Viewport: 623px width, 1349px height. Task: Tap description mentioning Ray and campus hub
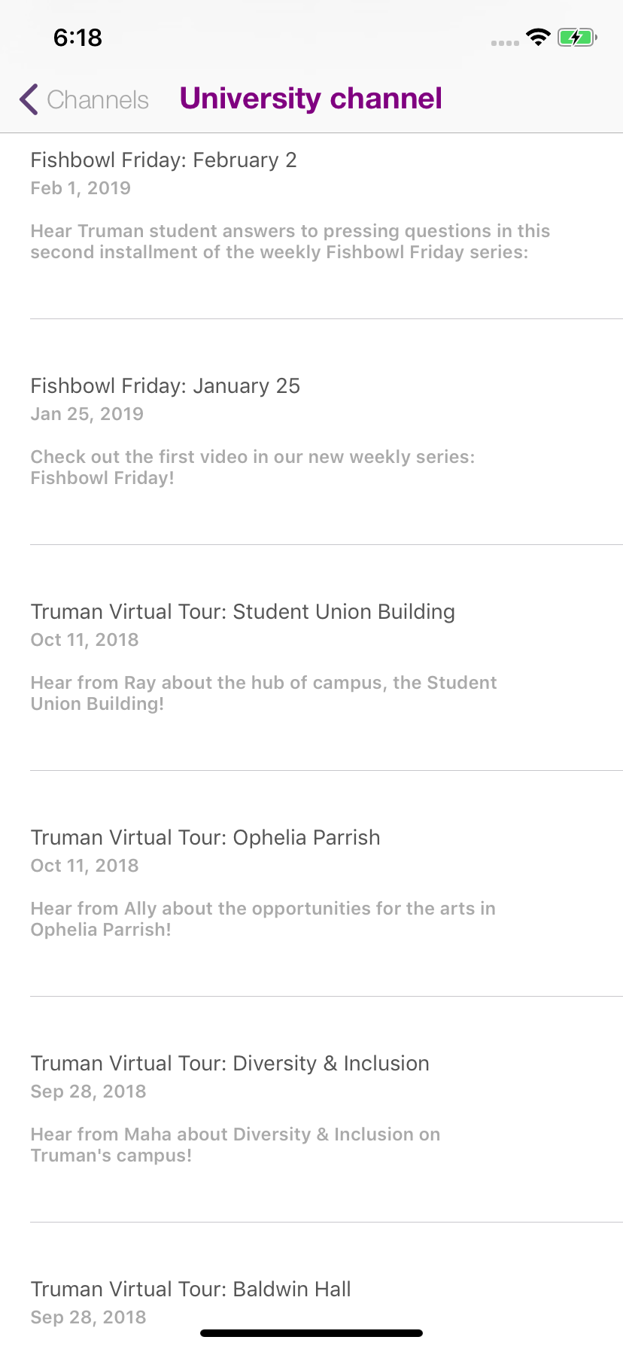click(263, 693)
